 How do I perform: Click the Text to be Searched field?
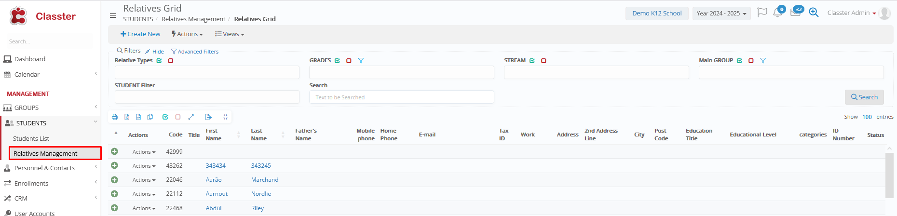[401, 97]
